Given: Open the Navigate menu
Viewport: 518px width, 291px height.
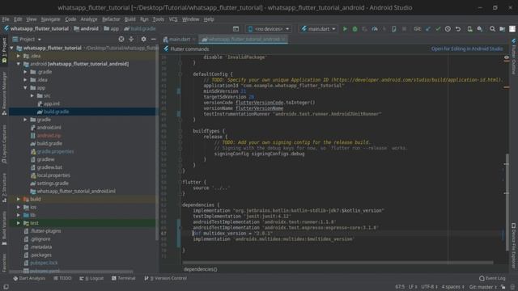Looking at the screenshot, I should [x=50, y=19].
